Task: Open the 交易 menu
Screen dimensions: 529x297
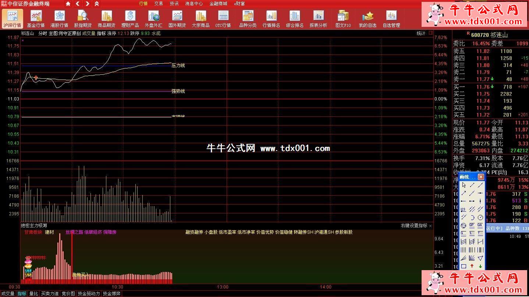Action: coord(159,4)
